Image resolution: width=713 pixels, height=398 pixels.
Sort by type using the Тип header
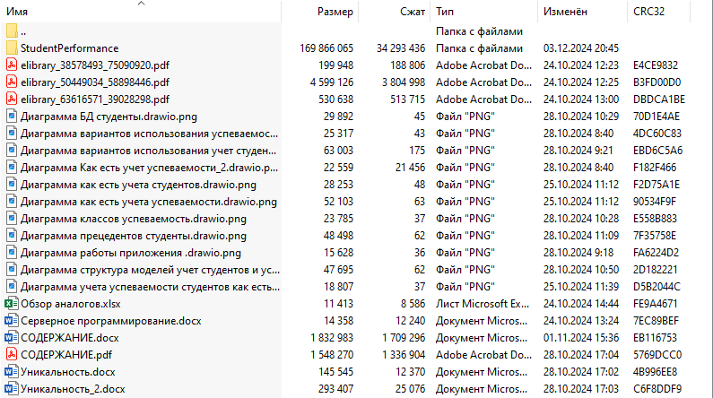pos(445,12)
